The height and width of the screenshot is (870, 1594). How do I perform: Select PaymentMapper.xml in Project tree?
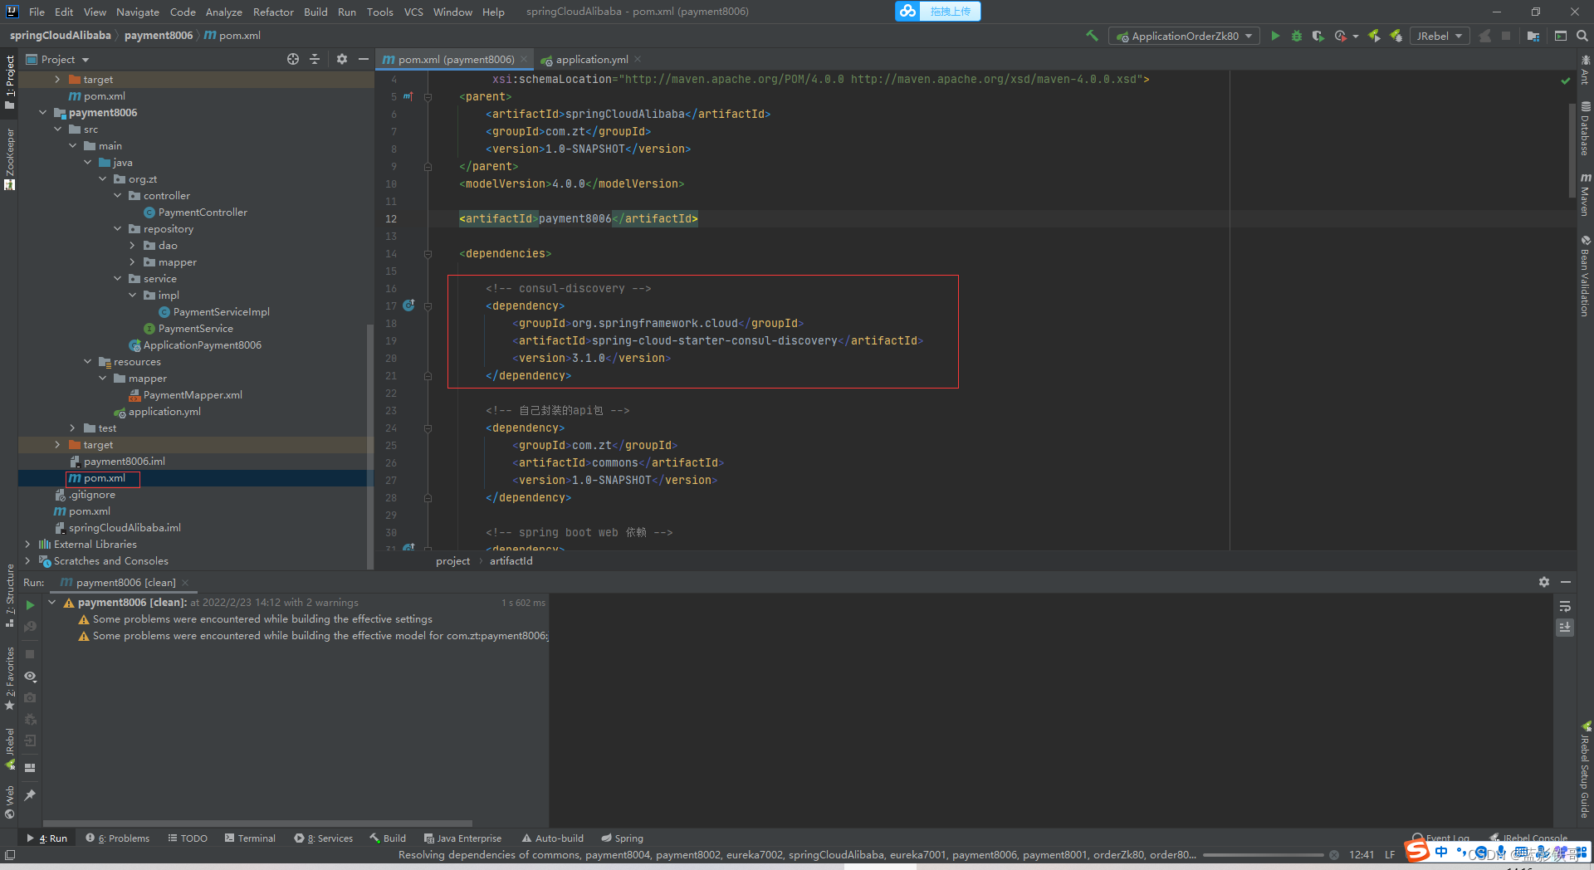pyautogui.click(x=193, y=394)
